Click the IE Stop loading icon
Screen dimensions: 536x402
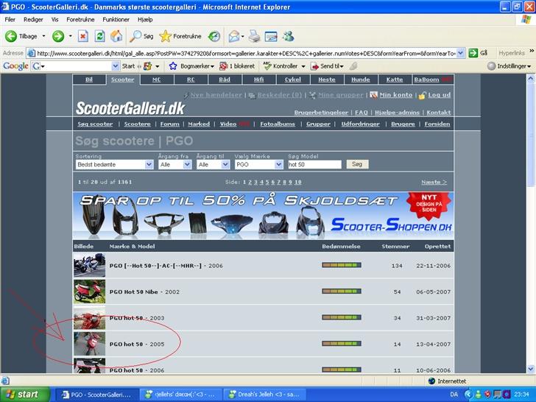tap(82, 36)
